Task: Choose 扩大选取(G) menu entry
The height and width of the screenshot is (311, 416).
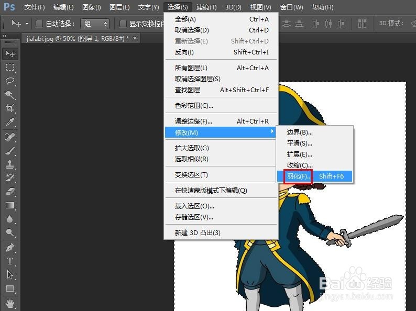Action: 221,148
